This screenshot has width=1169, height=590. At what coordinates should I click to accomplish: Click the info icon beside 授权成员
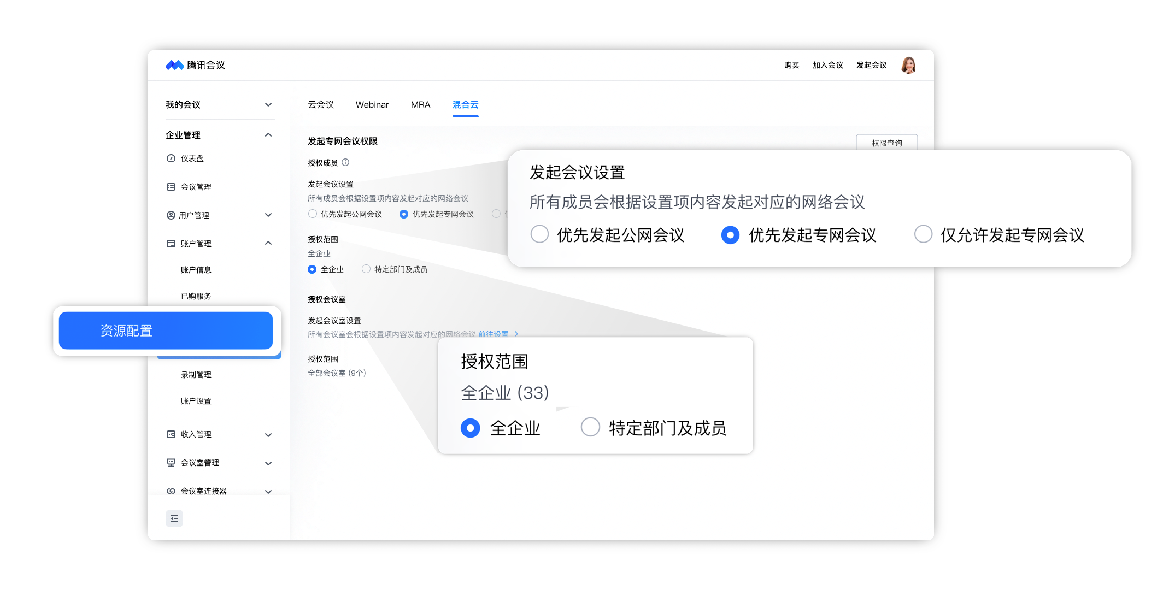[x=345, y=162]
